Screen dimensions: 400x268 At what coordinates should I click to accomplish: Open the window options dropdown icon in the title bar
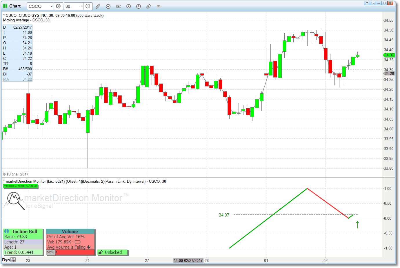click(373, 3)
